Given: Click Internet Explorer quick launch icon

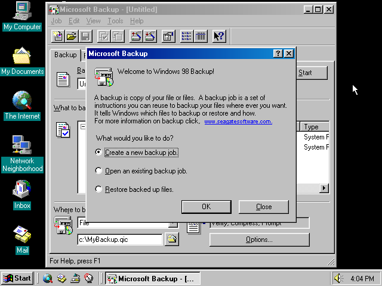Looking at the screenshot, I should point(48,278).
